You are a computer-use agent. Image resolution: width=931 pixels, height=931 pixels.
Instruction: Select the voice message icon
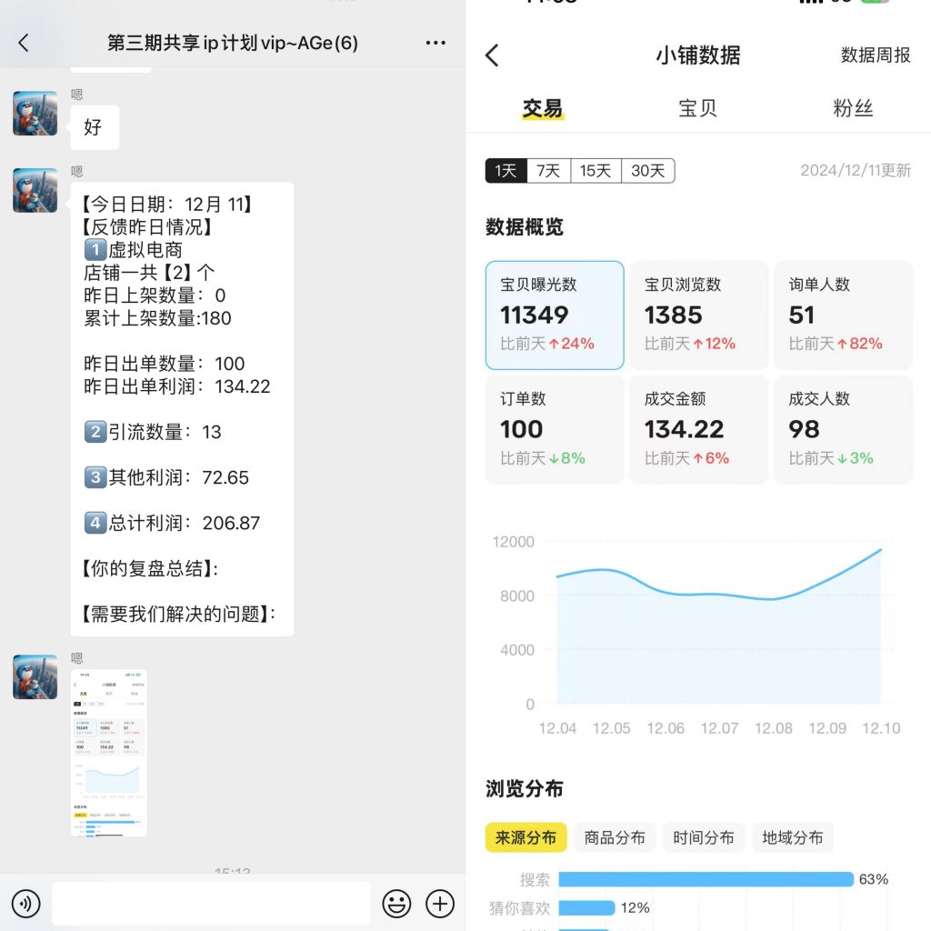(26, 903)
